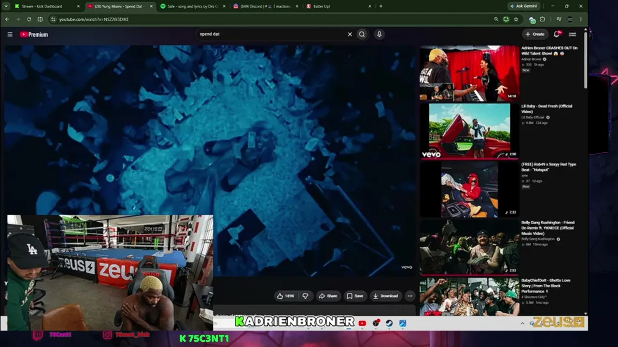618x347 pixels.
Task: Open Rob49 x Sexyy Red Type Beat thumbnail
Action: pos(469,189)
